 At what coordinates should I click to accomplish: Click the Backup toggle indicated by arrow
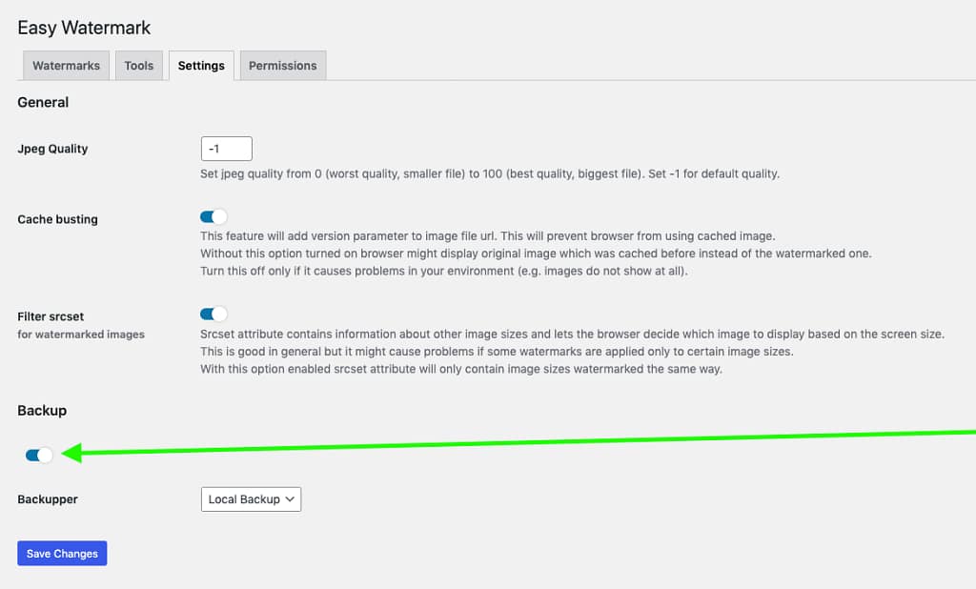(36, 455)
